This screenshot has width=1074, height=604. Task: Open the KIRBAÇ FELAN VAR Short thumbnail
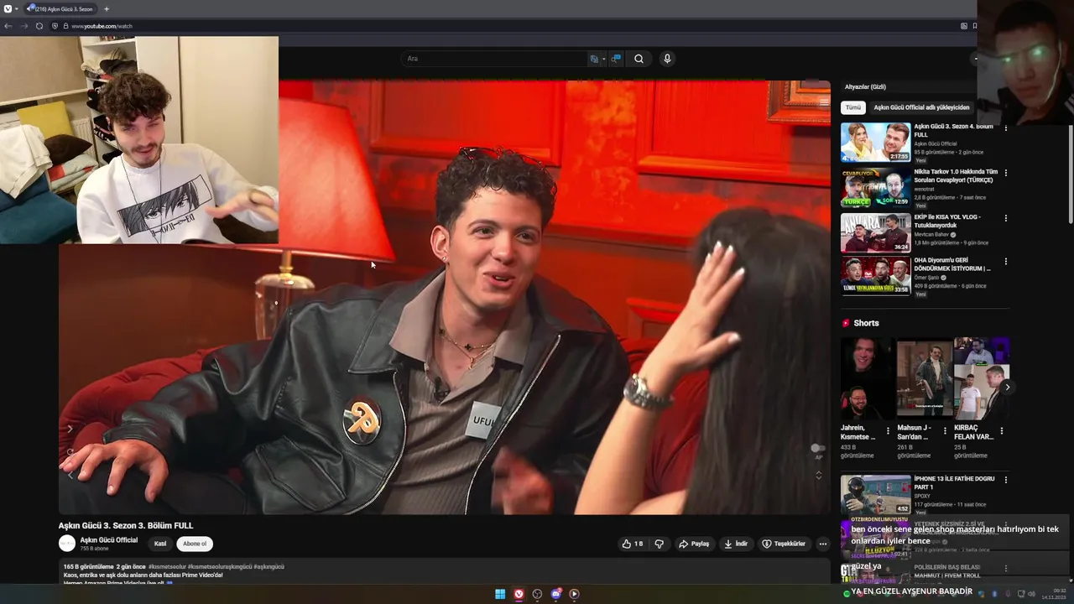click(981, 378)
